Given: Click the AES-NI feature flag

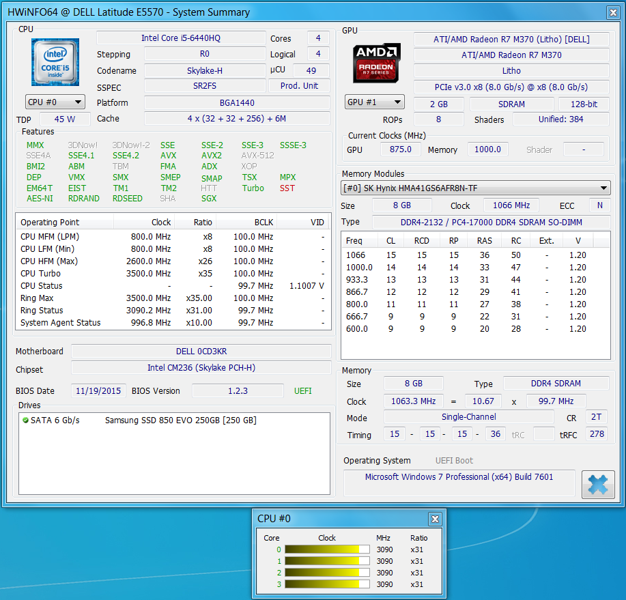Looking at the screenshot, I should pyautogui.click(x=40, y=199).
